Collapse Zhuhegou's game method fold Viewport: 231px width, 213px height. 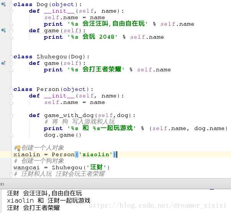pos(11,63)
